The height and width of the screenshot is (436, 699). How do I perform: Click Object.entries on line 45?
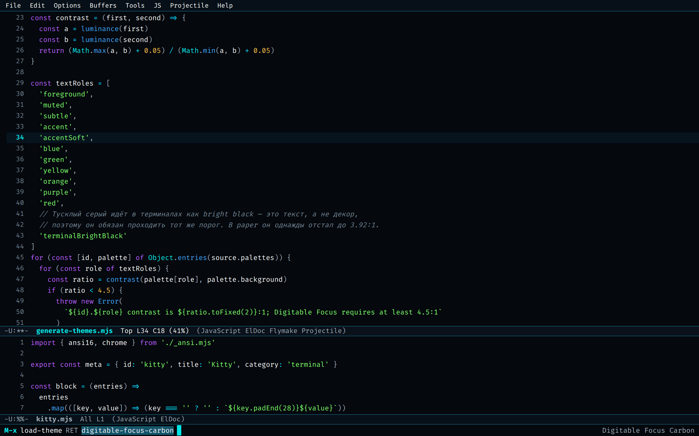[x=177, y=258]
